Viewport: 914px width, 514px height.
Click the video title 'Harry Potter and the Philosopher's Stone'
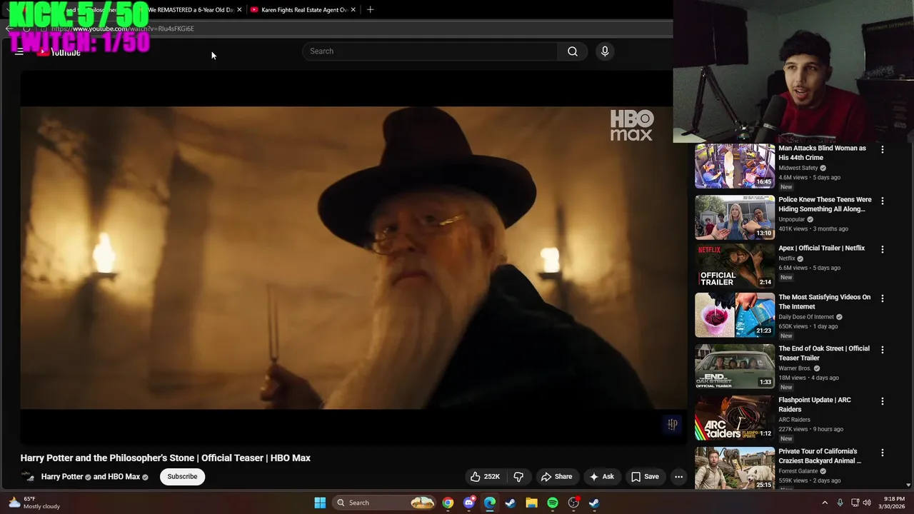166,458
